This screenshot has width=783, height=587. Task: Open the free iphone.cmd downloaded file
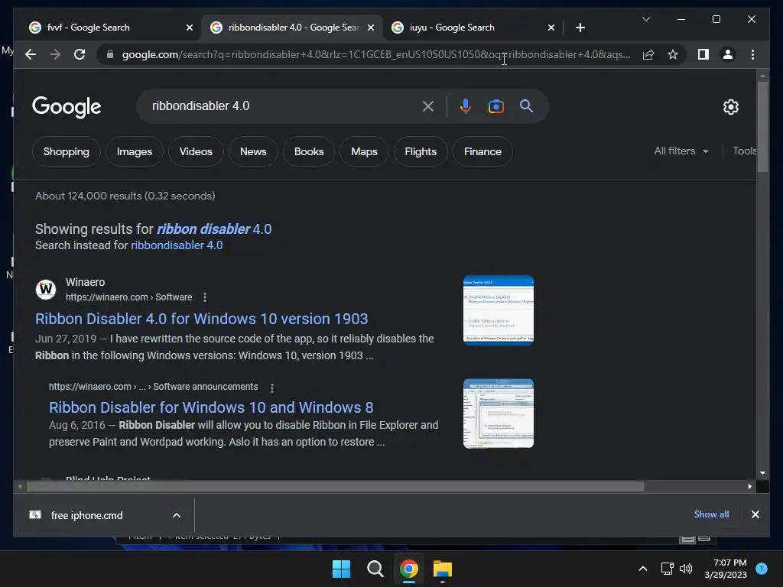[x=86, y=516]
